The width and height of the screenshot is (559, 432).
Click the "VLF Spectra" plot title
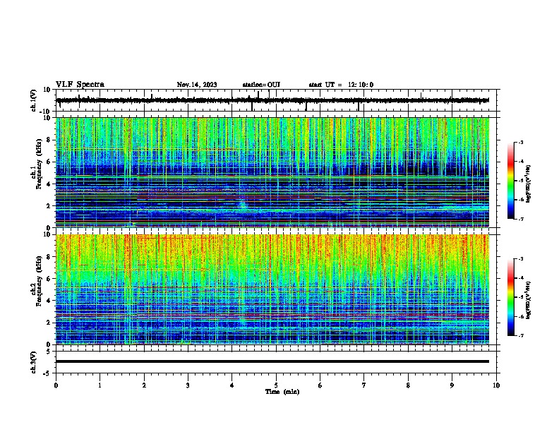(80, 85)
